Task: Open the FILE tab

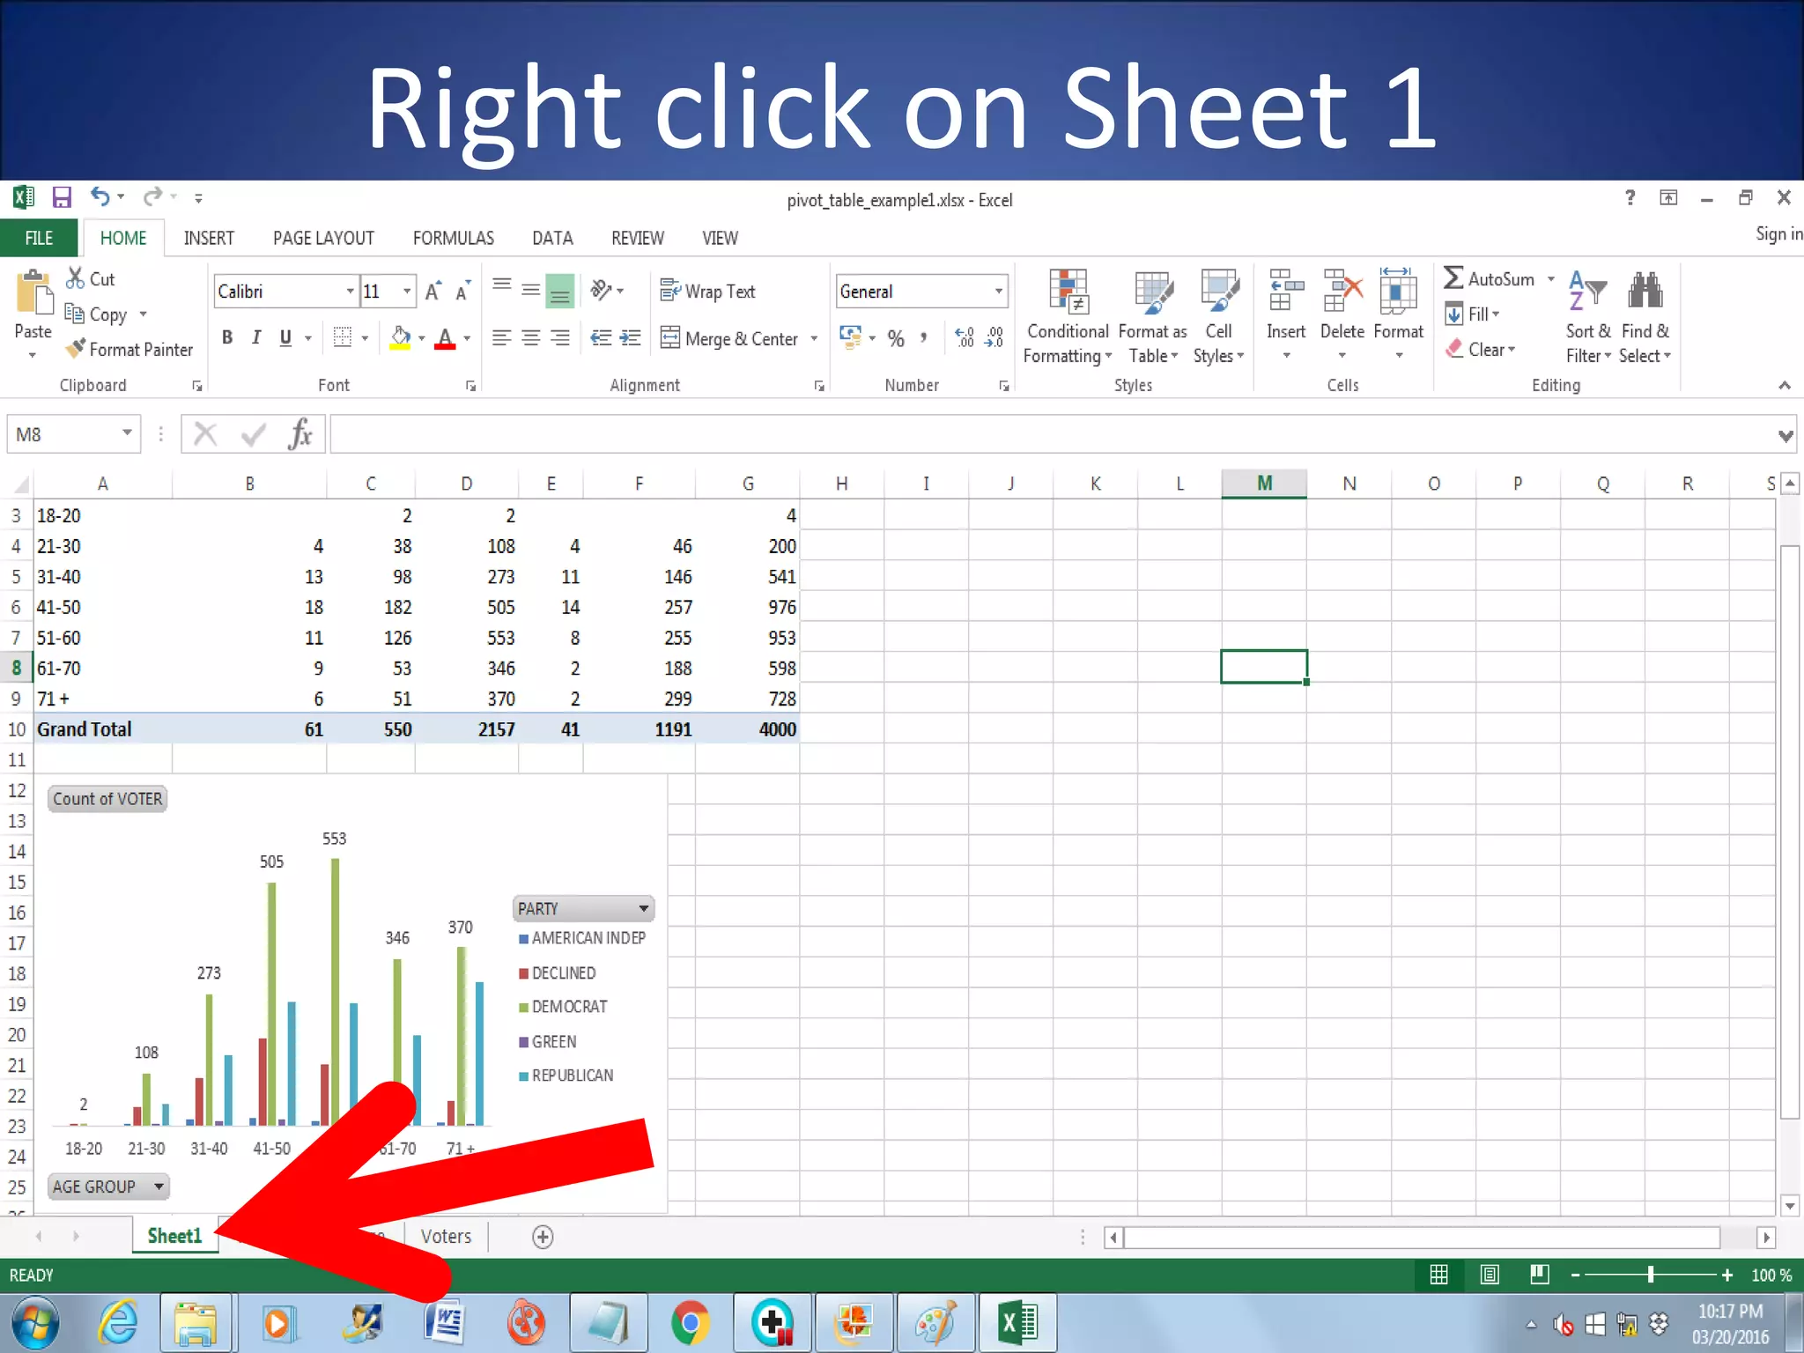Action: click(39, 238)
